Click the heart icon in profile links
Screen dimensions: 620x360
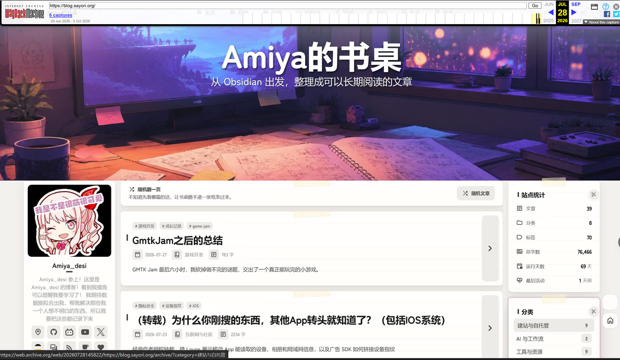pyautogui.click(x=101, y=347)
